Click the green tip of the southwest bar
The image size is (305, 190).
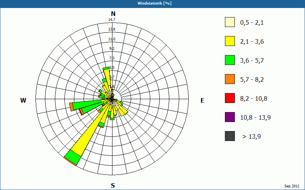click(72, 157)
